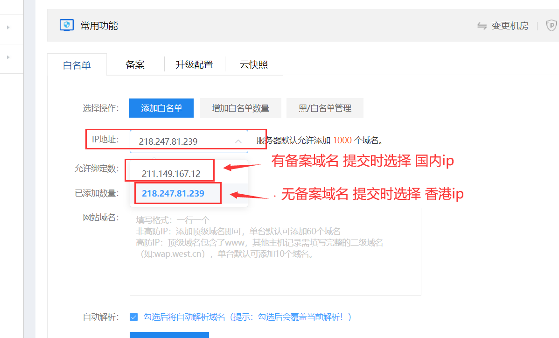Open 黑/白名单管理
Image resolution: width=559 pixels, height=338 pixels.
pyautogui.click(x=325, y=108)
